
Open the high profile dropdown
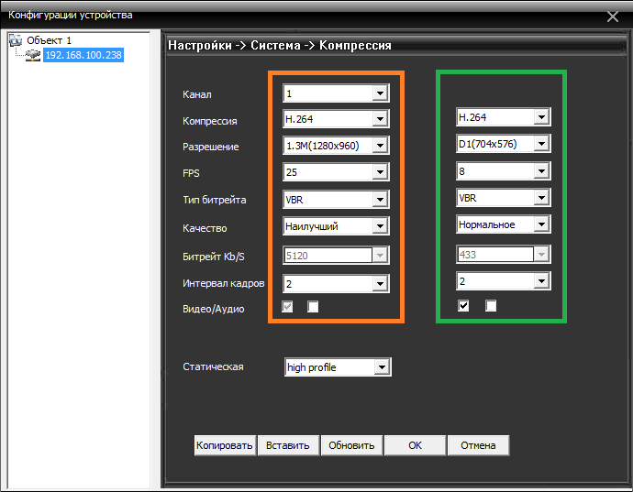338,367
